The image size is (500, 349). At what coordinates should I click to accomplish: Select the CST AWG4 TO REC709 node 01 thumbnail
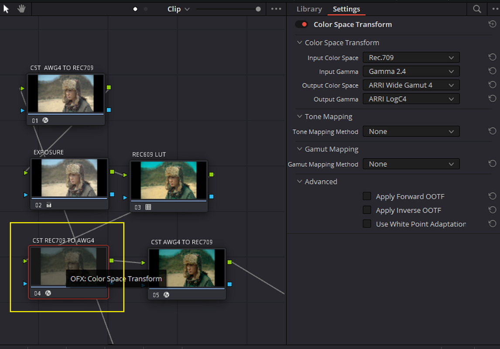click(66, 93)
